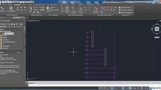Screen dimensions: 161x90
Task: Open the Circuit Builder tool
Action: [x=11, y=9]
